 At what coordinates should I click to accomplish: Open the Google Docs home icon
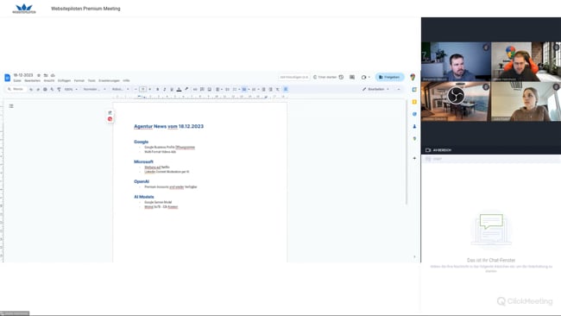pyautogui.click(x=7, y=78)
